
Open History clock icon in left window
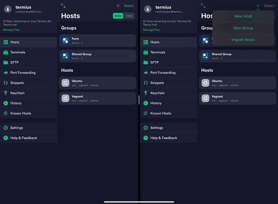tap(5, 103)
